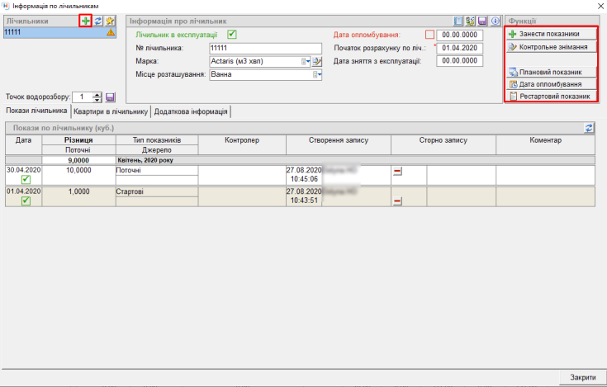Image resolution: width=607 pixels, height=387 pixels.
Task: Click the green plus add meter icon
Action: 85,20
